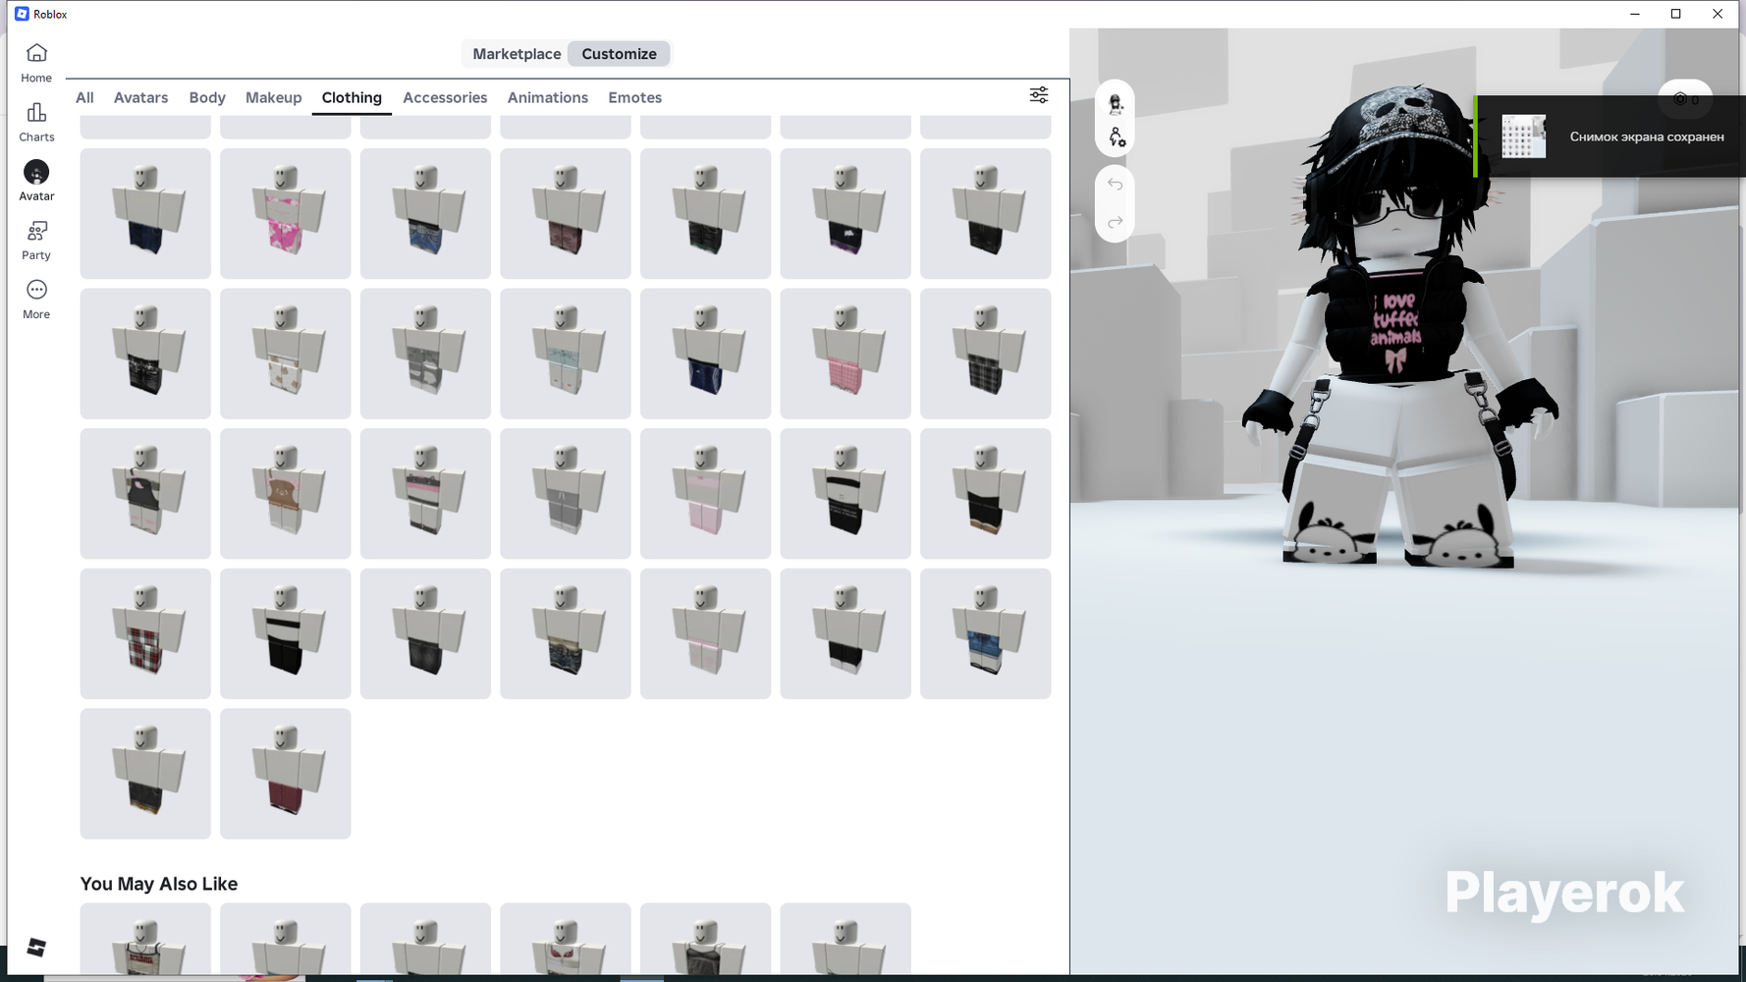The height and width of the screenshot is (982, 1746).
Task: Open the Accessories tab
Action: tap(445, 97)
